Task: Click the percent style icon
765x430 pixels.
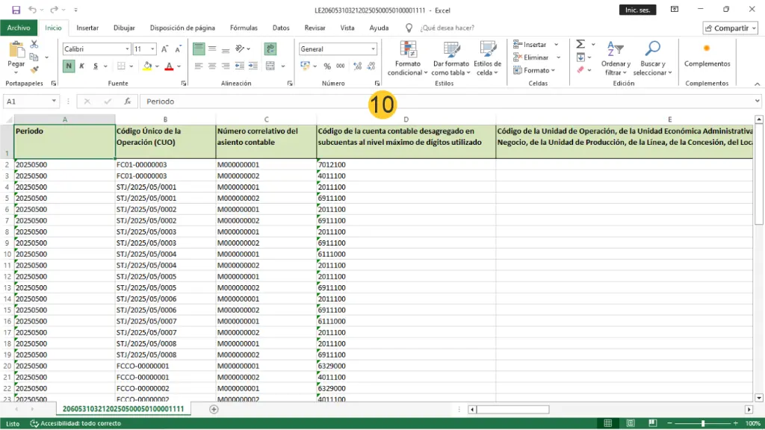Action: [x=326, y=66]
